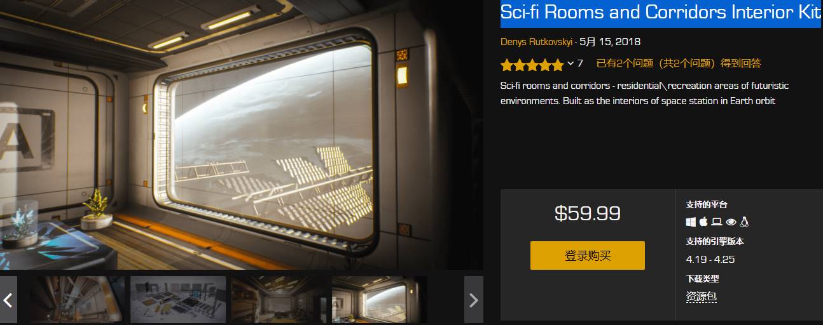Select the third room interior thumbnail
The height and width of the screenshot is (325, 823).
click(279, 300)
